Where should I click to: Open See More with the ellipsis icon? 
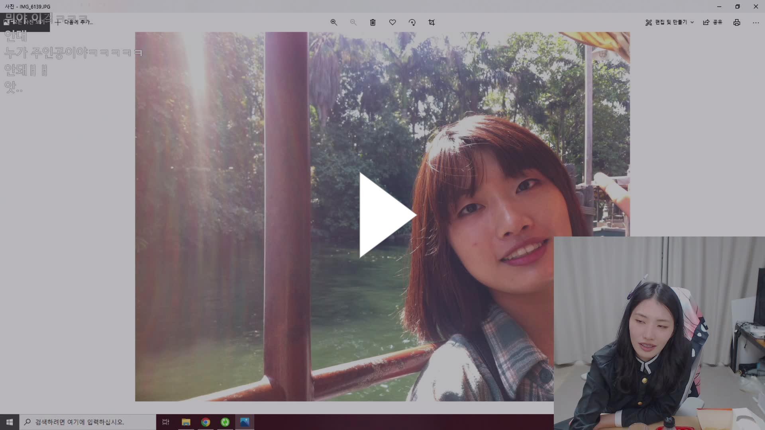(755, 23)
